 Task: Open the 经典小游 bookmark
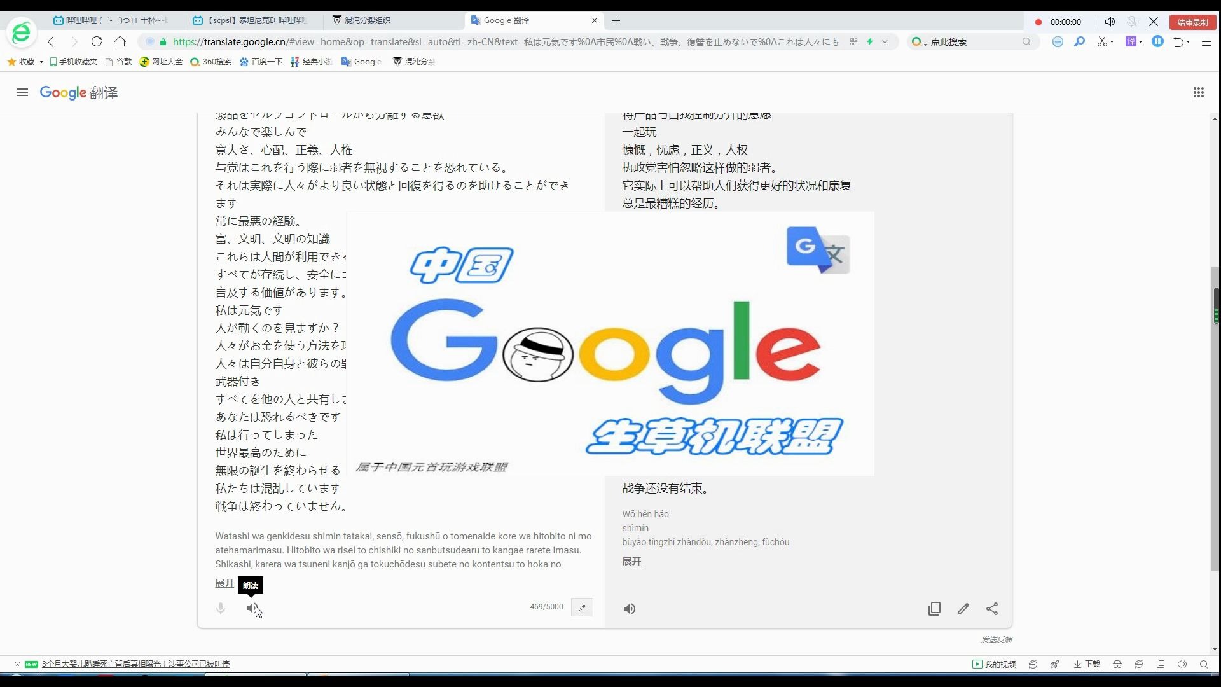pyautogui.click(x=312, y=62)
